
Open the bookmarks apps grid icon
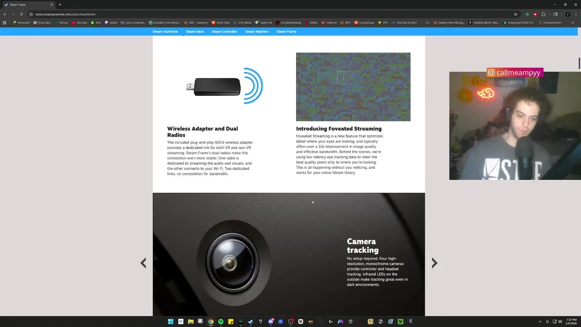(x=5, y=23)
